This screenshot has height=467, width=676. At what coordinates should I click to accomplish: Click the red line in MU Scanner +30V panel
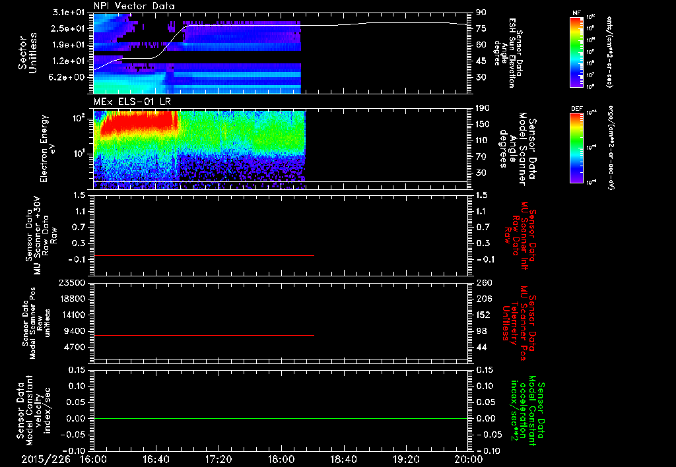pos(204,255)
